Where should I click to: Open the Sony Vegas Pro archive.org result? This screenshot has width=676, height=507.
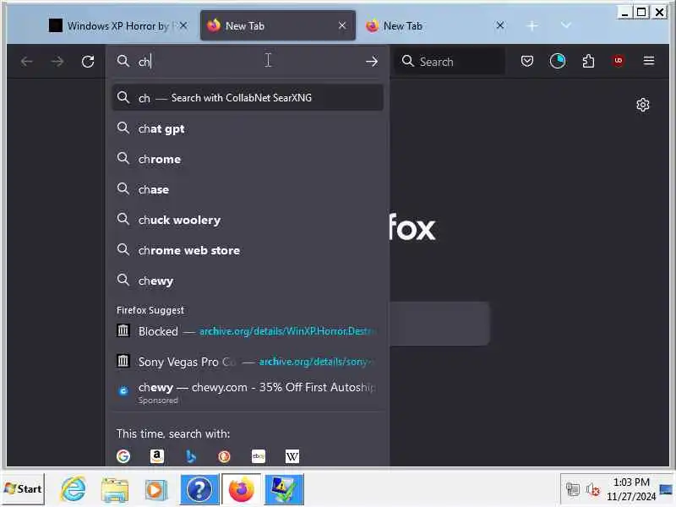248,362
